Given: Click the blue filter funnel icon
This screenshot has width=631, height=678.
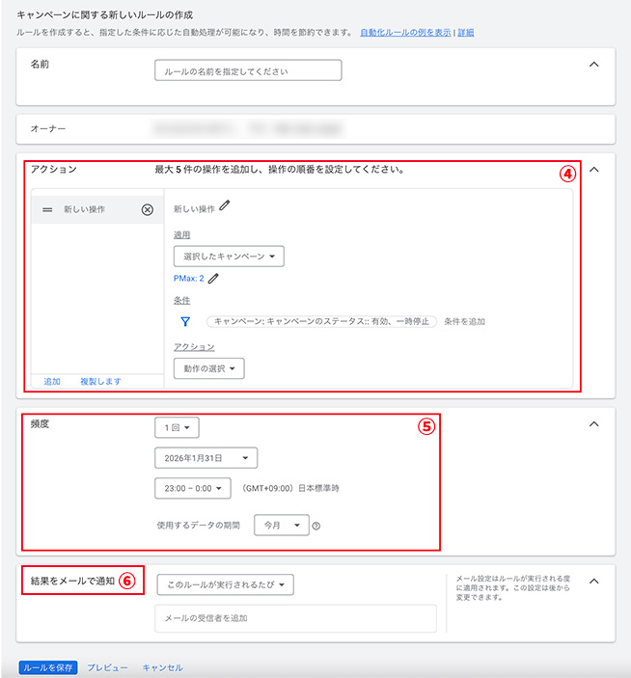Looking at the screenshot, I should [x=185, y=322].
